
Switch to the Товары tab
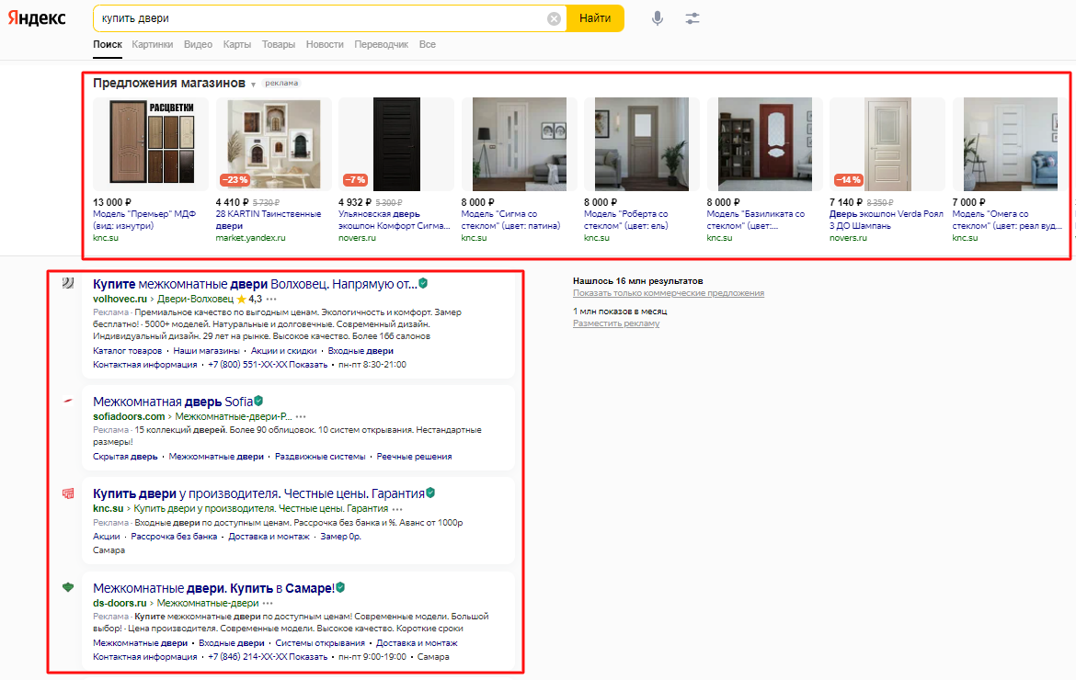[279, 44]
